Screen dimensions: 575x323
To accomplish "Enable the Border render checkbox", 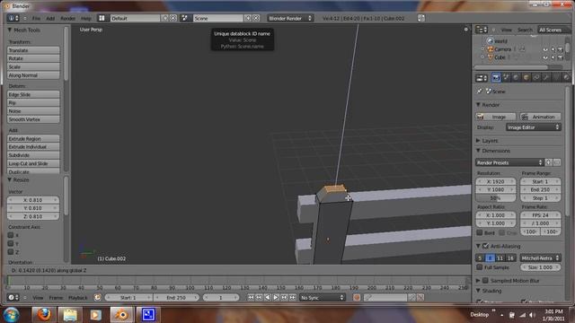I will click(x=479, y=232).
